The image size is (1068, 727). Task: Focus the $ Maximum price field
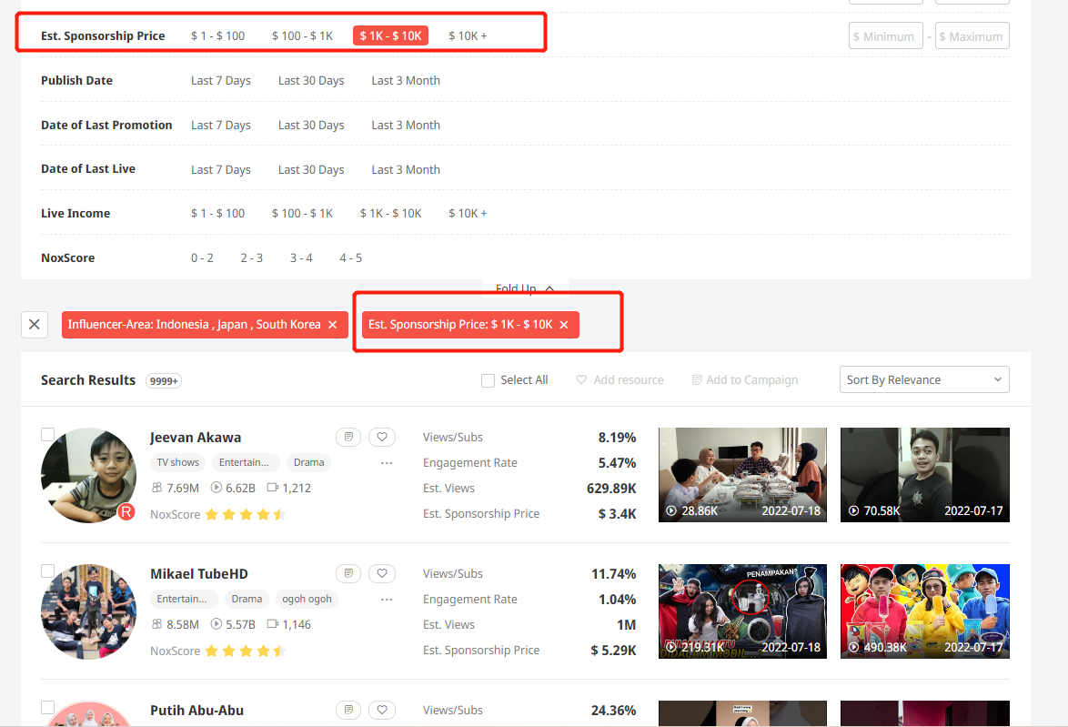click(972, 36)
